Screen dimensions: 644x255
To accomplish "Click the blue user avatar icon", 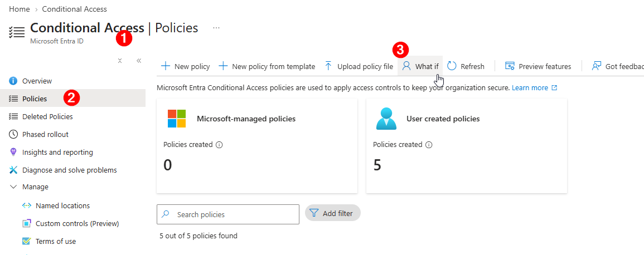I will pos(386,119).
